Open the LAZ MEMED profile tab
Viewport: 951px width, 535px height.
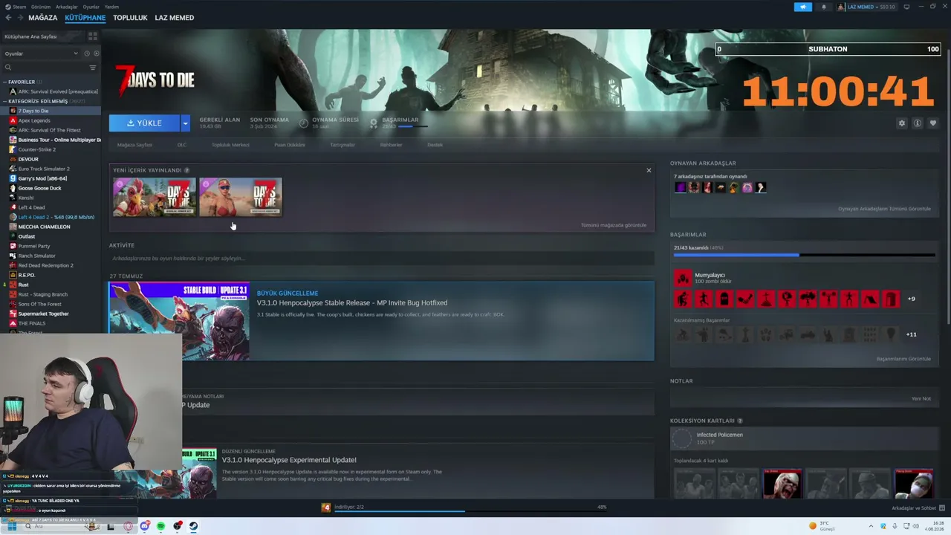(175, 18)
